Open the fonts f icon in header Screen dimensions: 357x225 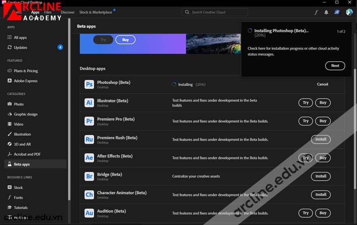click(x=316, y=13)
